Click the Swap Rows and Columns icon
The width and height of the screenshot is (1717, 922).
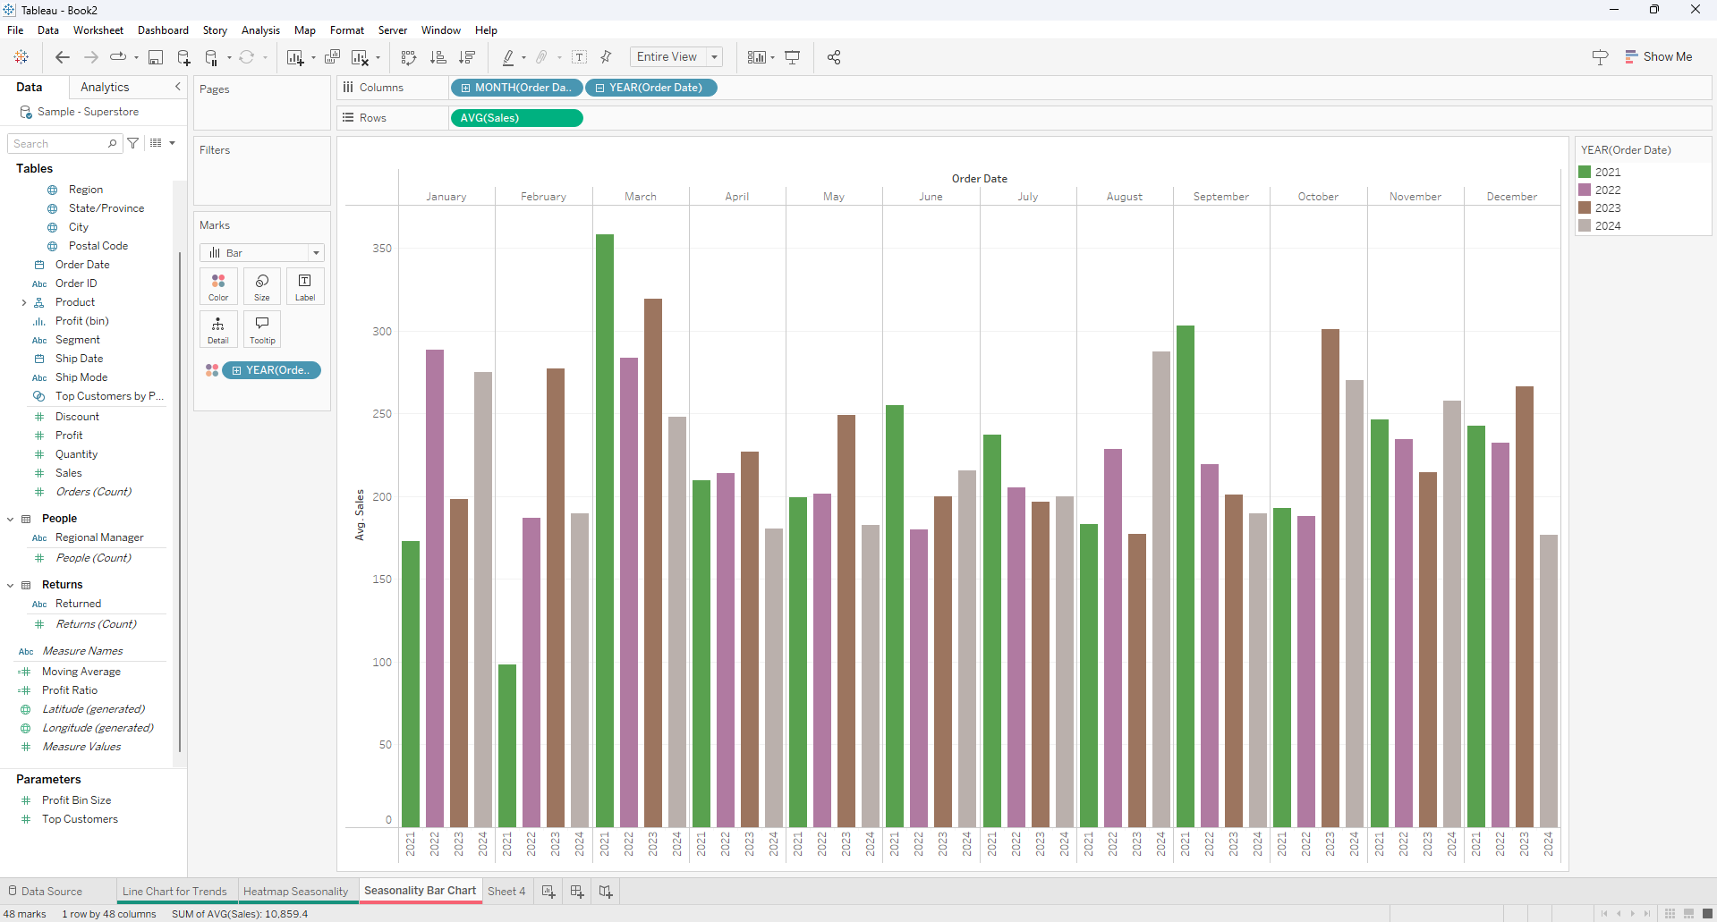click(409, 57)
